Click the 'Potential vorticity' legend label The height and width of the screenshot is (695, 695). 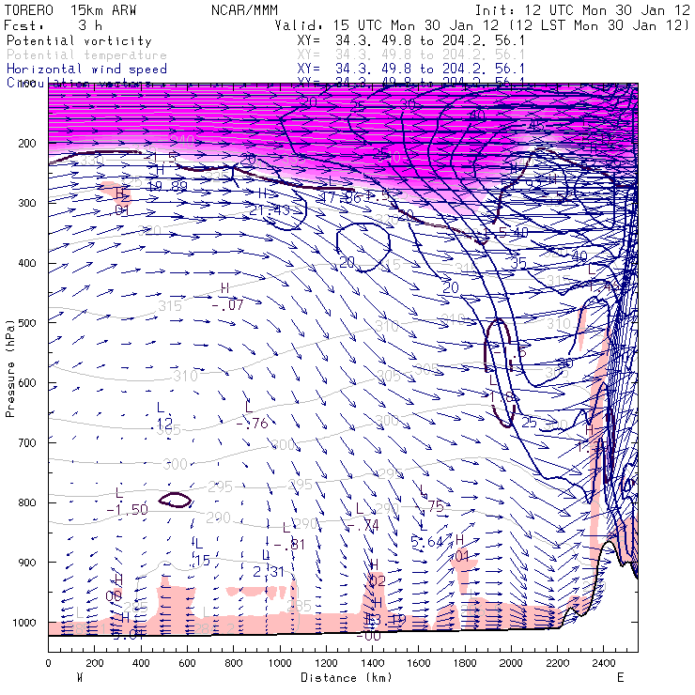pos(79,40)
